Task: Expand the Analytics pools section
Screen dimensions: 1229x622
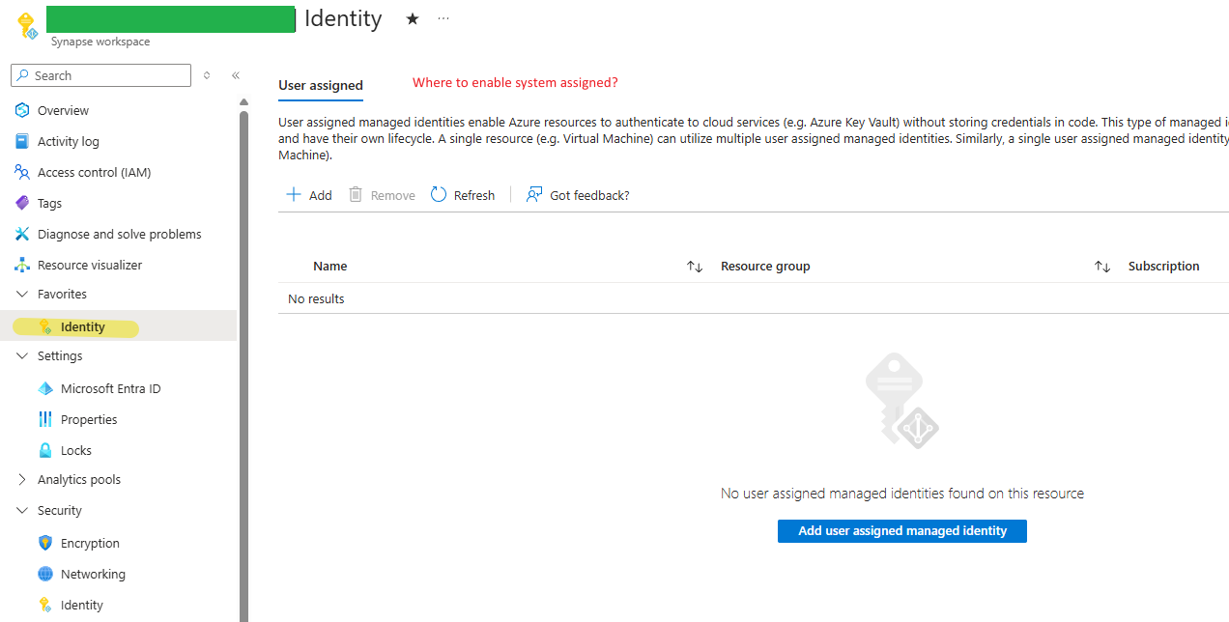Action: coord(22,479)
